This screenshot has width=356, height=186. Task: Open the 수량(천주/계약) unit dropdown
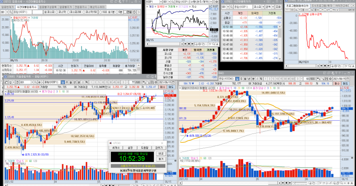click(211, 2)
